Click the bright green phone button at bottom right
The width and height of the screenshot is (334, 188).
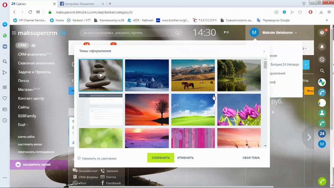(x=322, y=181)
